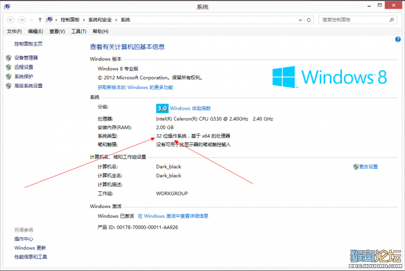405x271 pixels.
Task: Open 远程设置 link
Action: (24, 67)
